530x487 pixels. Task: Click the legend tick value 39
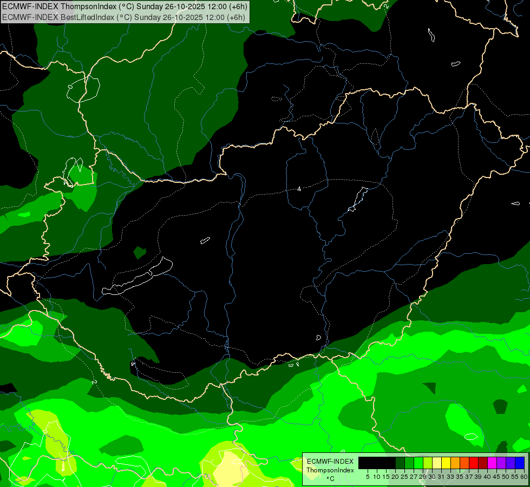pos(478,477)
